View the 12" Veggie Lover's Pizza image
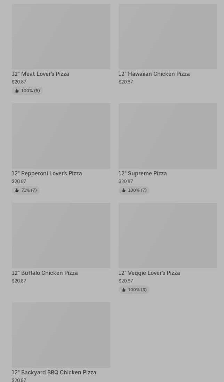Viewport: 224px width, 382px height. pos(168,235)
